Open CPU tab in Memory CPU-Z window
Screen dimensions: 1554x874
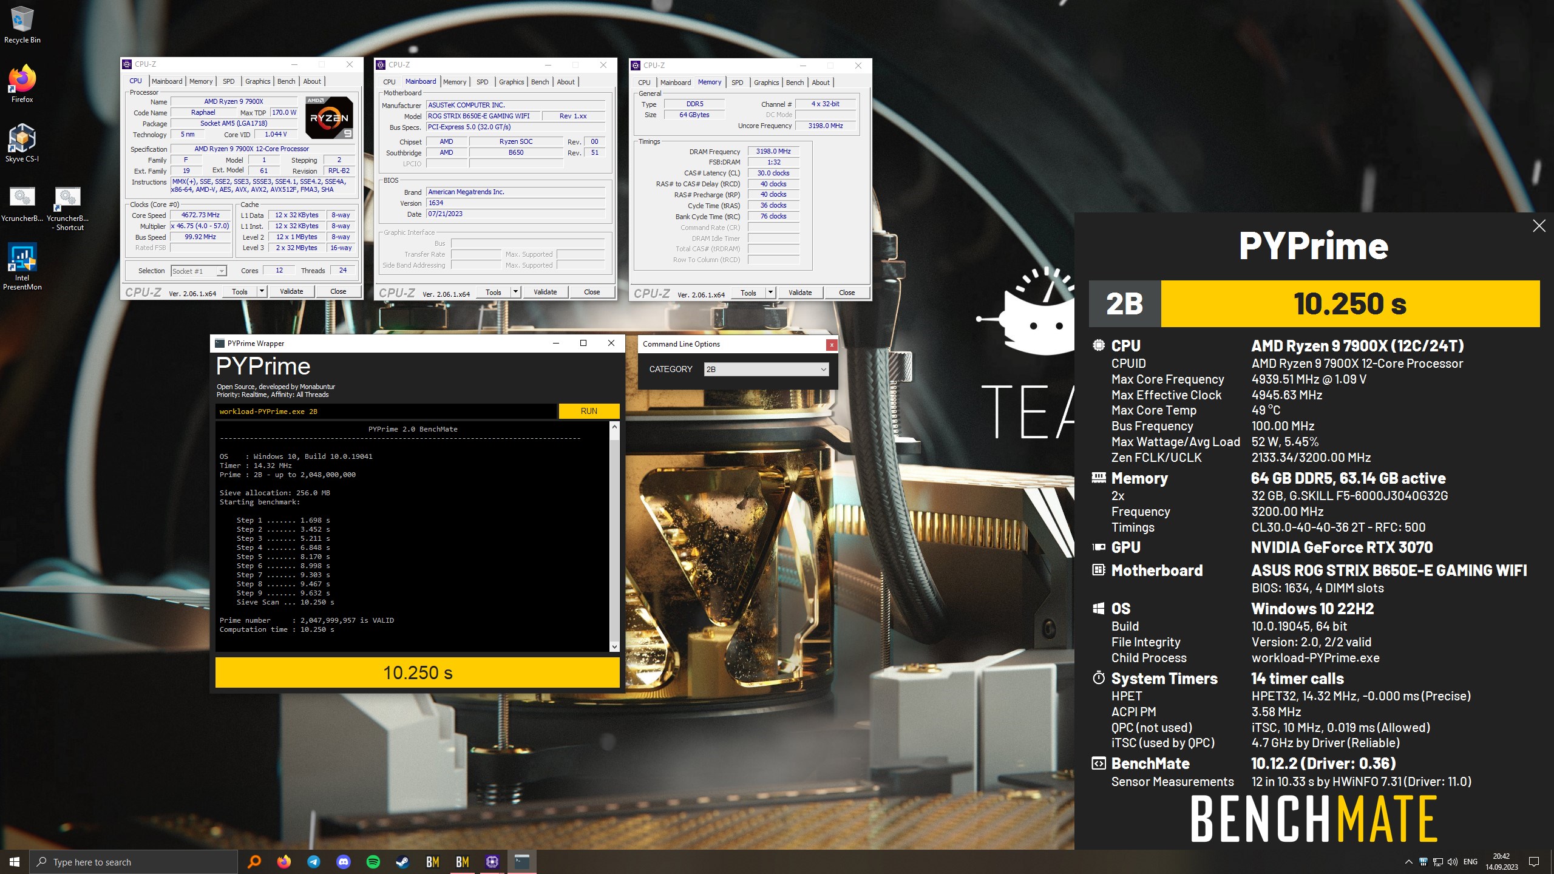[x=644, y=83]
